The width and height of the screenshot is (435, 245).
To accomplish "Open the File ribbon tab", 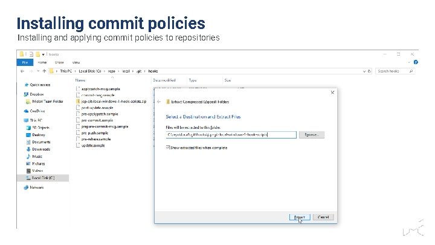I will pyautogui.click(x=25, y=62).
